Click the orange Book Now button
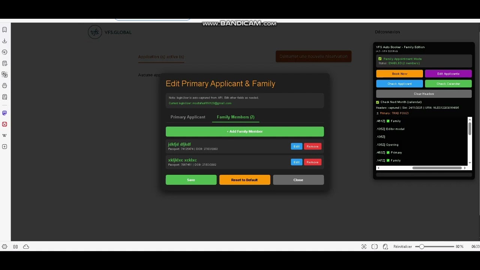 point(399,74)
